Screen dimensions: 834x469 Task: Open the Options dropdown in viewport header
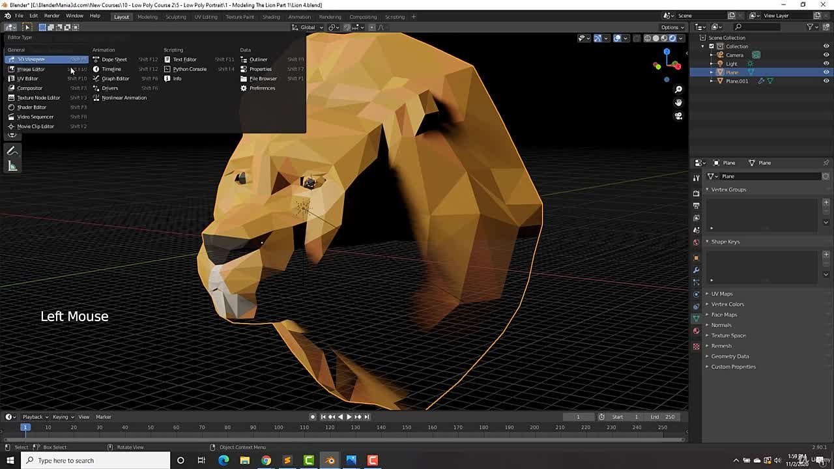coord(672,27)
